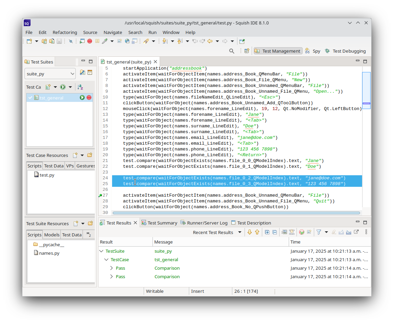Sort test cases alphabetically with a-z icon

pos(80,87)
